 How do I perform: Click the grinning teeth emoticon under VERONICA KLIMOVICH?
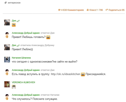[14, 87]
